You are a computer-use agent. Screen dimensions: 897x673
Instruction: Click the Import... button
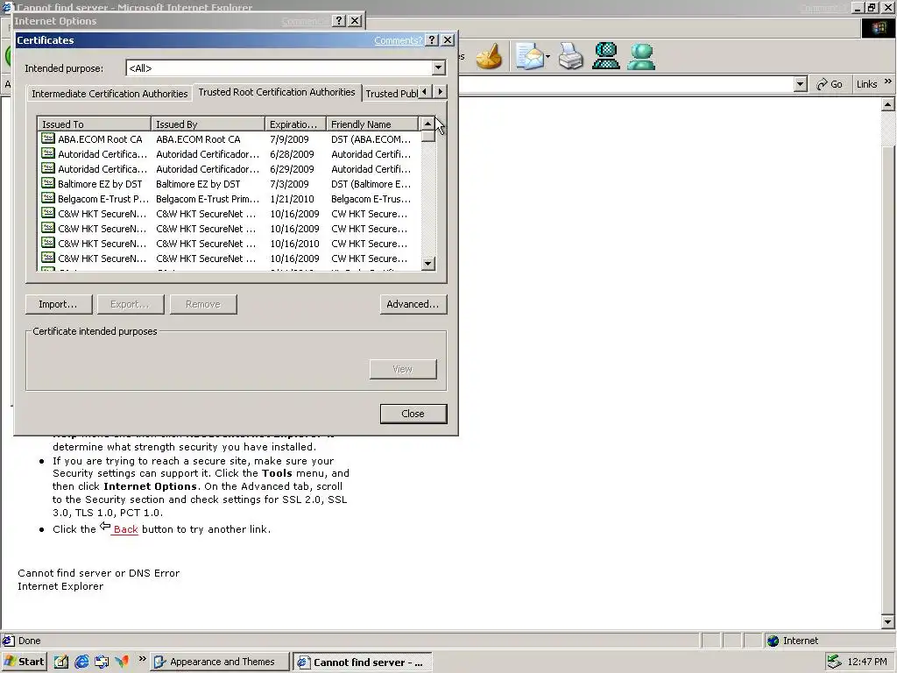(x=59, y=304)
